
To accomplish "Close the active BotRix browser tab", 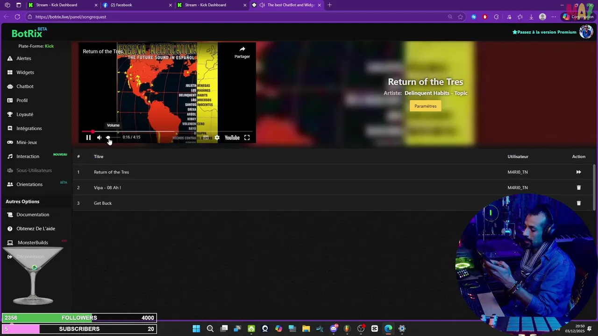I will 319,5.
